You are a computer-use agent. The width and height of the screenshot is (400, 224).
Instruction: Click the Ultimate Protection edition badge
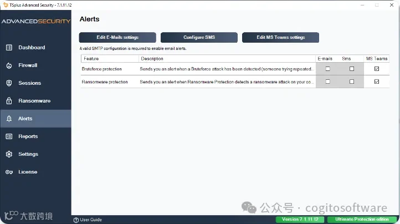362,220
